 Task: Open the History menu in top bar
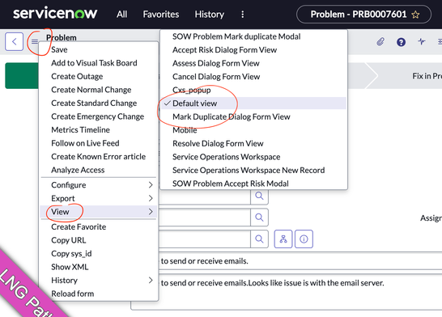[x=210, y=15]
